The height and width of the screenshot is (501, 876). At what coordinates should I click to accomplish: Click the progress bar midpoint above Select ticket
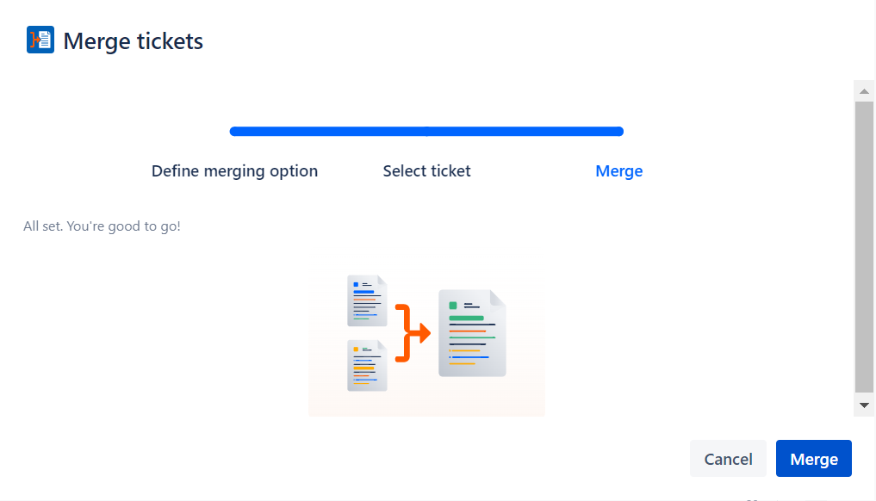coord(426,132)
